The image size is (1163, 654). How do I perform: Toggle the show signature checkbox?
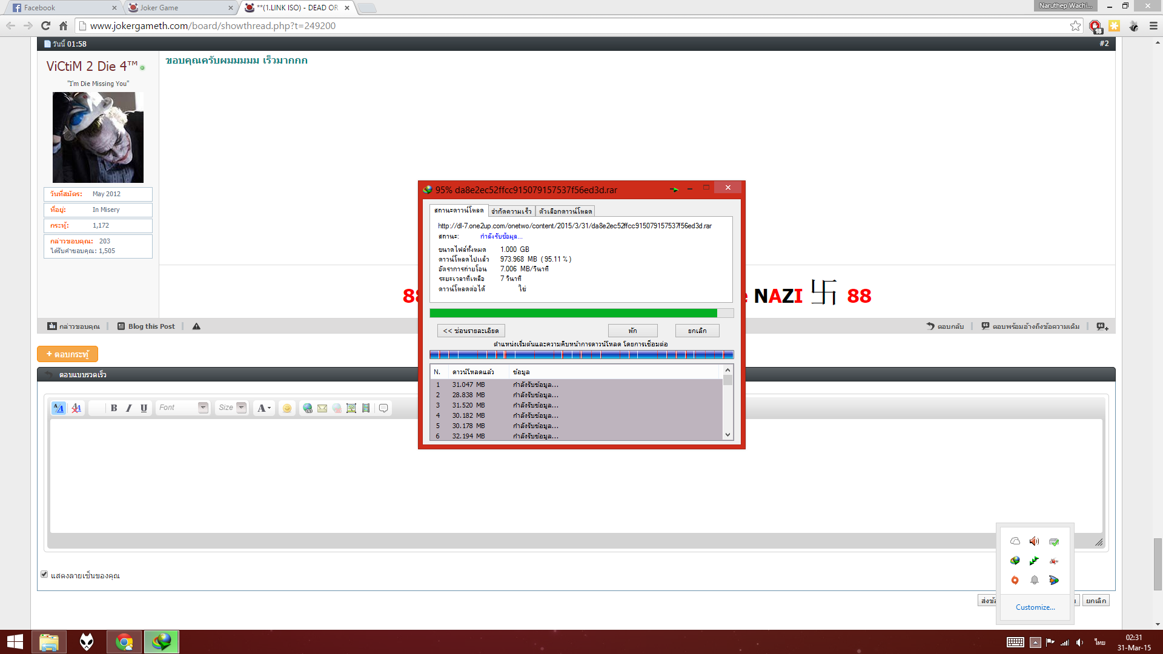(44, 574)
